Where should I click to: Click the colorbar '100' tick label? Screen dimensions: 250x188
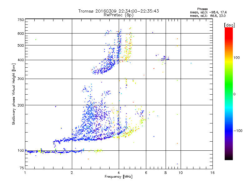237,58
